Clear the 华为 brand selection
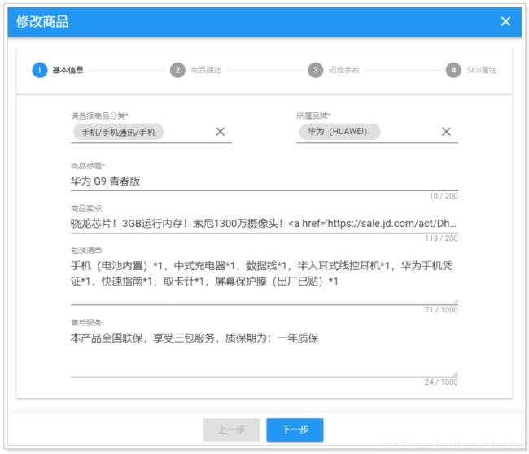Image resolution: width=529 pixels, height=454 pixels. coord(446,132)
